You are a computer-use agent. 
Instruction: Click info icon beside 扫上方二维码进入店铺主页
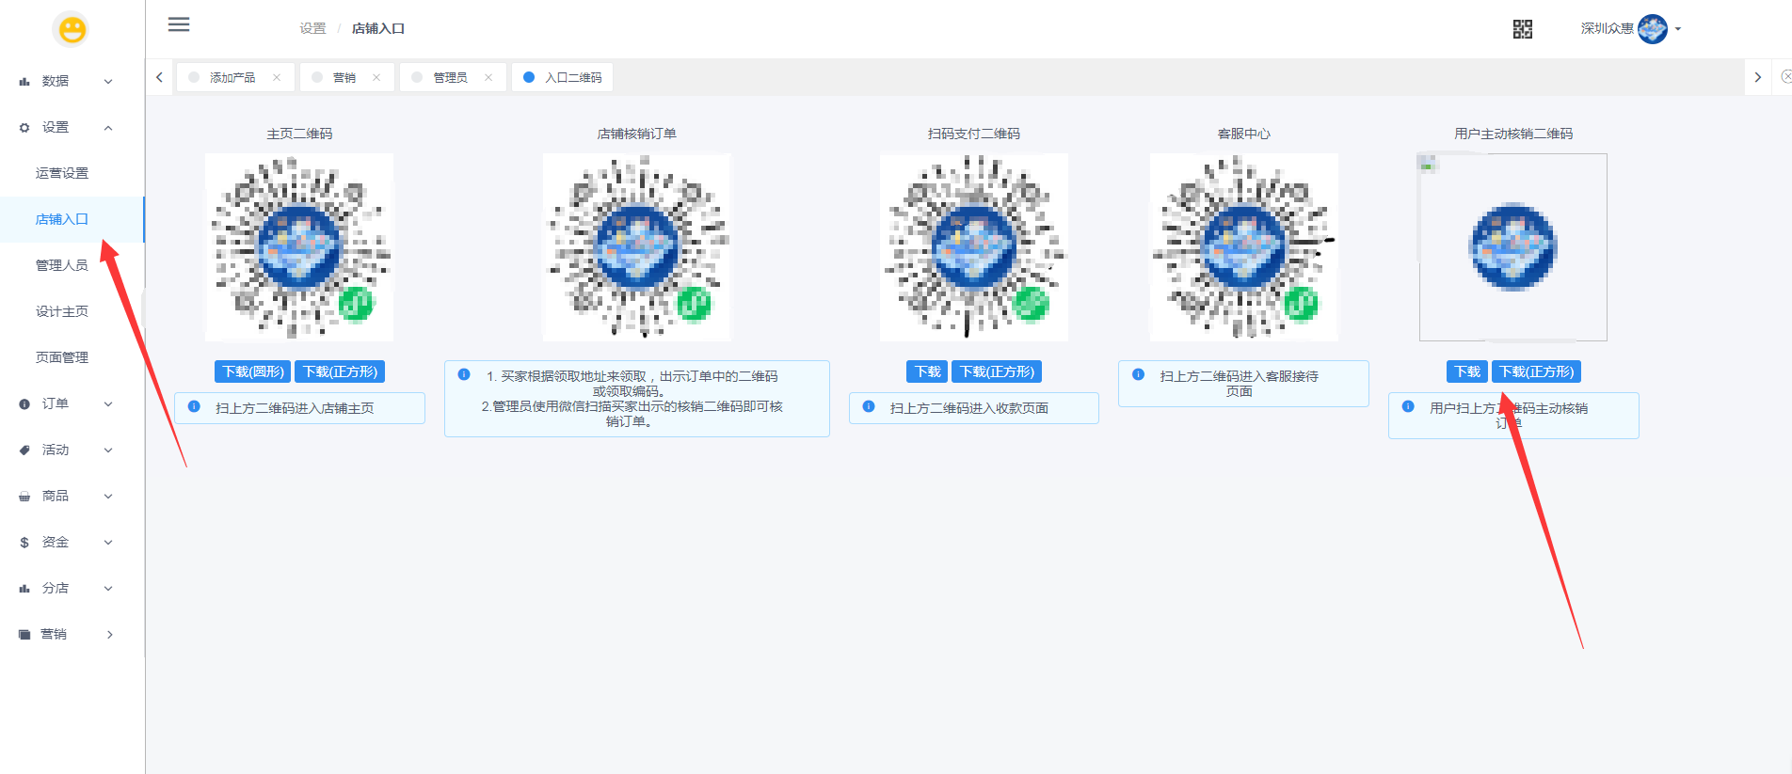[x=194, y=407]
